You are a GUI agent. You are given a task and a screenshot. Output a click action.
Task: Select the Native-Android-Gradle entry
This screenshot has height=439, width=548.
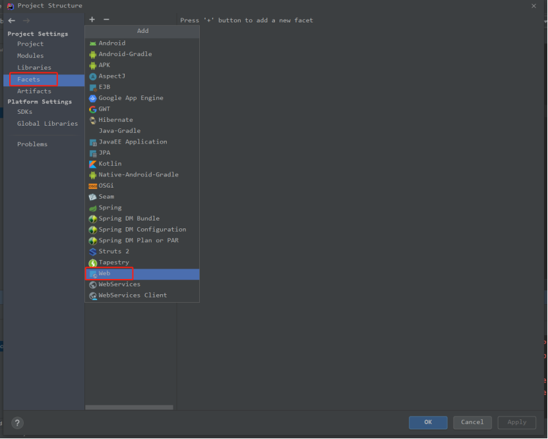pos(142,174)
